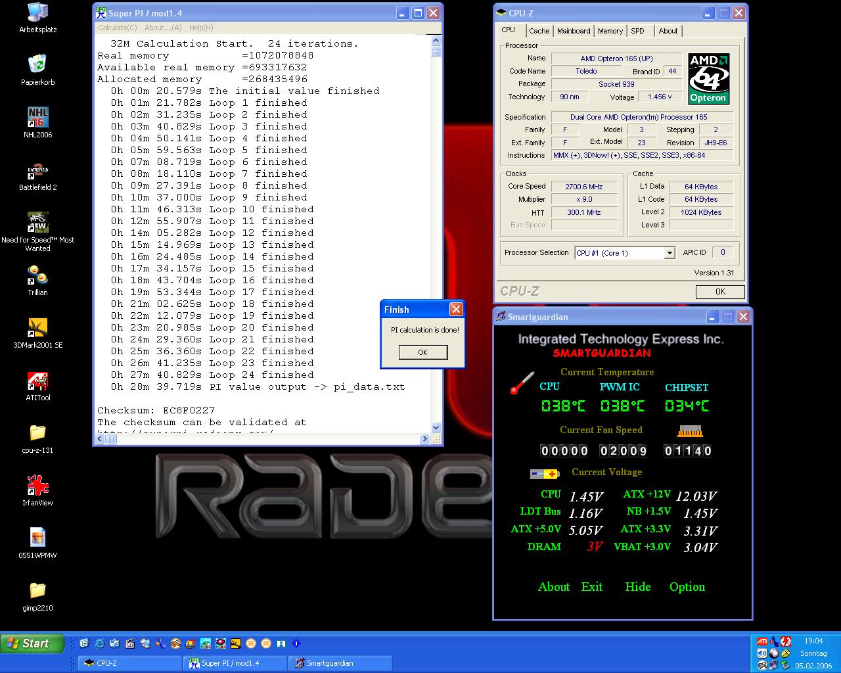This screenshot has height=673, width=841.
Task: Open the Calculate menu in Super PI
Action: tap(117, 28)
